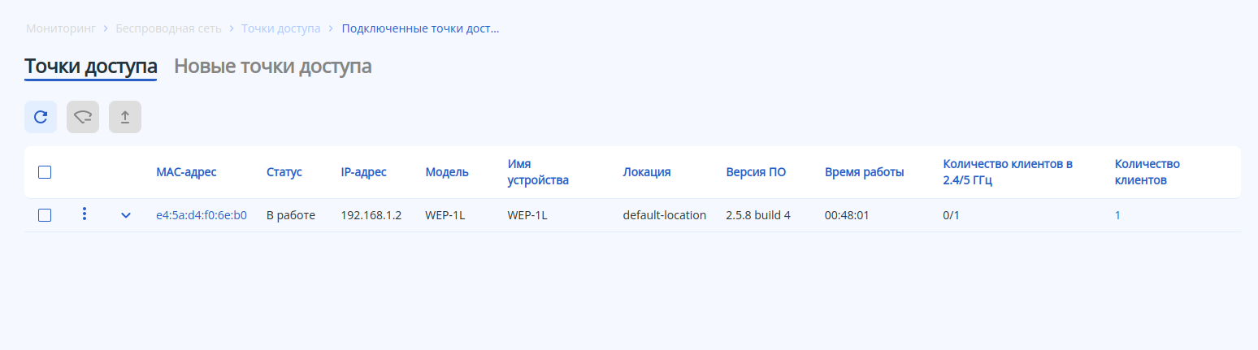The image size is (1258, 350).
Task: Sort table by Статус column
Action: (284, 172)
